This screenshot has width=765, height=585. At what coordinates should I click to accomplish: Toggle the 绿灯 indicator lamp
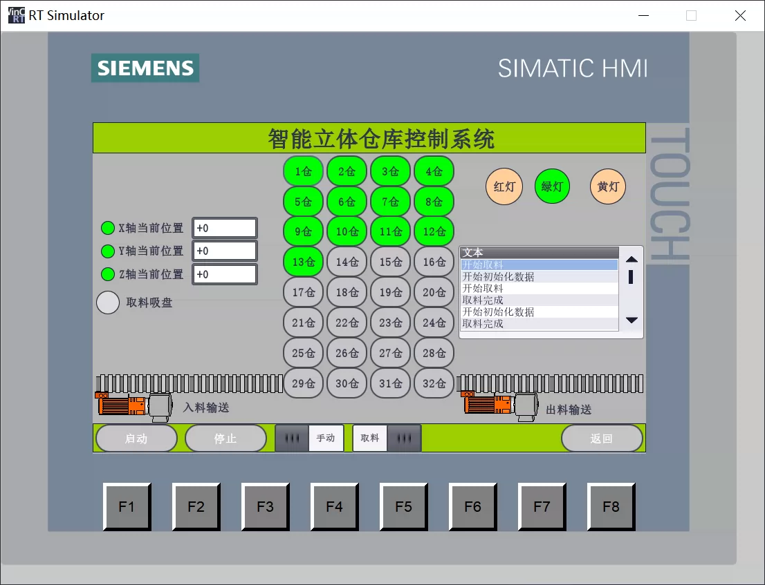pyautogui.click(x=552, y=186)
